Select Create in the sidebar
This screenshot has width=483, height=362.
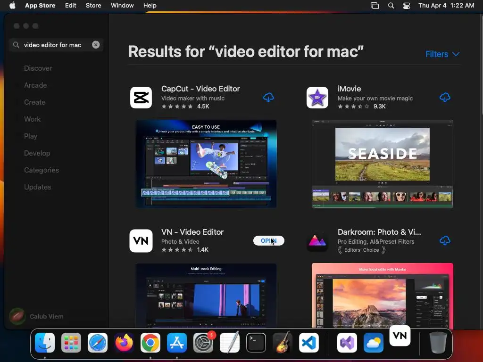pyautogui.click(x=34, y=102)
